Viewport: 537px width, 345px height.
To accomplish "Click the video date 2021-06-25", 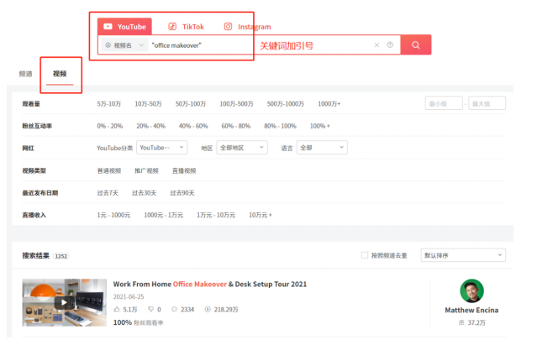I will pyautogui.click(x=129, y=296).
